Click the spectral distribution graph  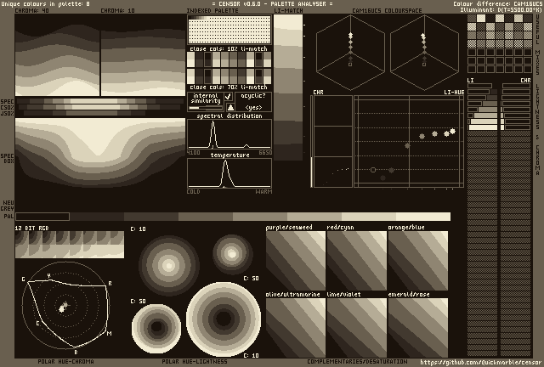click(229, 134)
